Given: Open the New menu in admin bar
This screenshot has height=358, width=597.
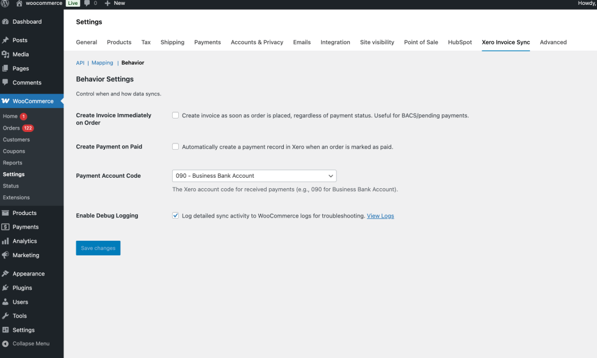Looking at the screenshot, I should point(115,3).
